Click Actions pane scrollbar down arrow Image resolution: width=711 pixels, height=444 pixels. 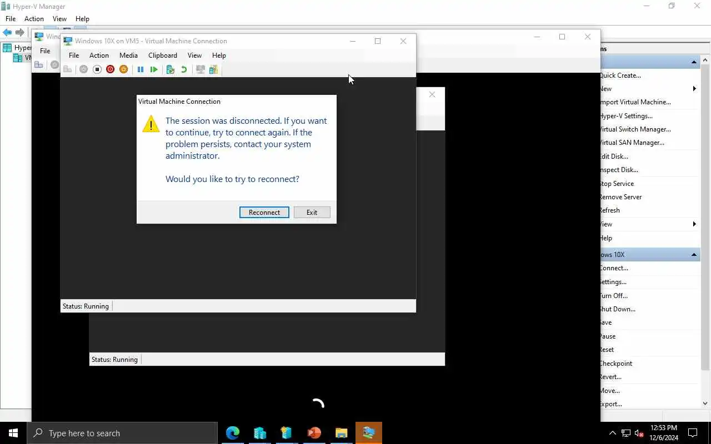pyautogui.click(x=705, y=403)
